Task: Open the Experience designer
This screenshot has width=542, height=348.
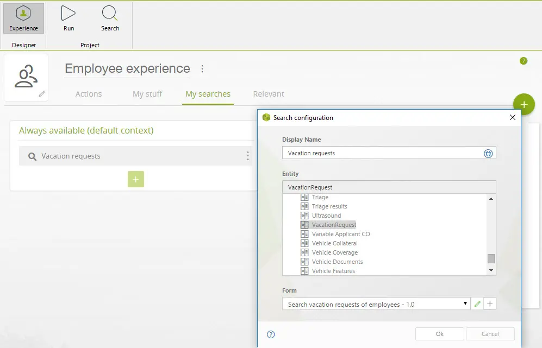Action: [23, 18]
